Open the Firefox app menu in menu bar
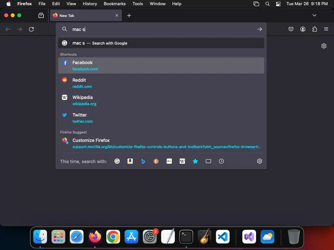 point(24,4)
